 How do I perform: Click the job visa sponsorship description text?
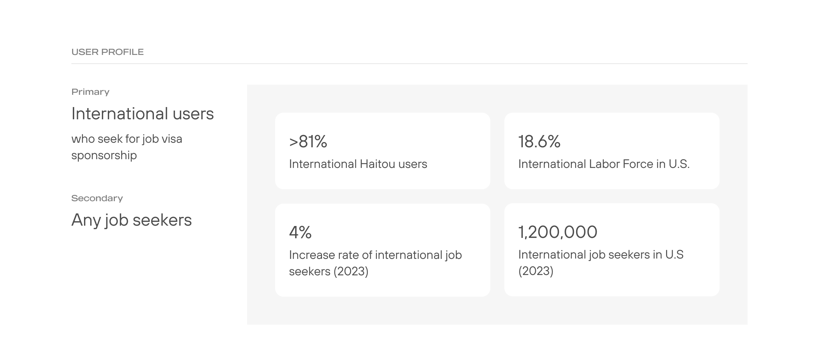tap(127, 147)
